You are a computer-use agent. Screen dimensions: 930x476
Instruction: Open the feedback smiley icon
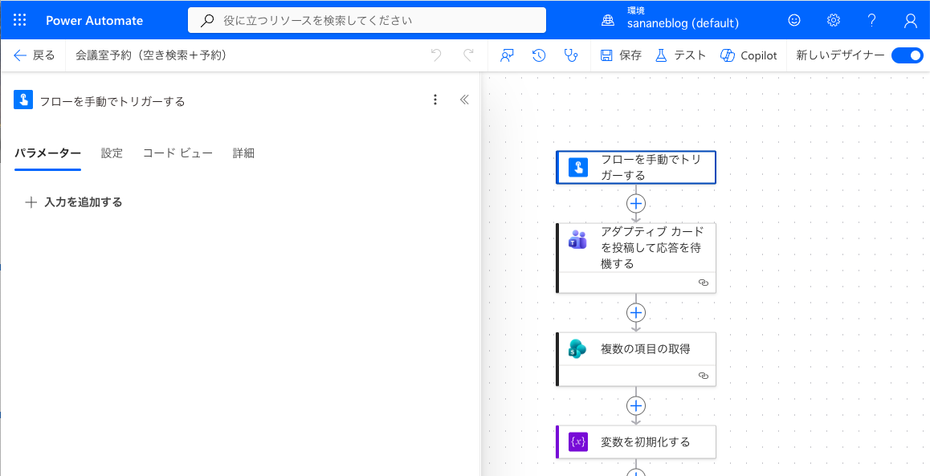(x=793, y=20)
